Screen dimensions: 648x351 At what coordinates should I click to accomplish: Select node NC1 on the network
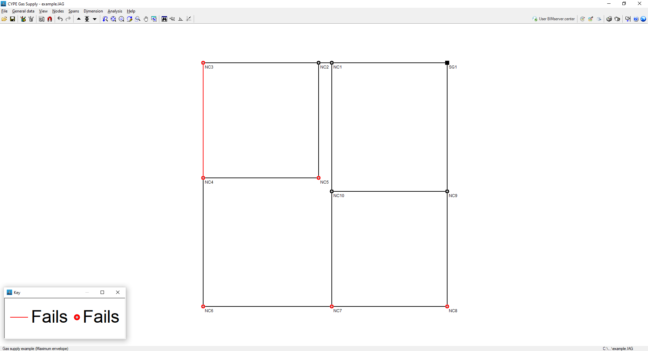tap(332, 63)
